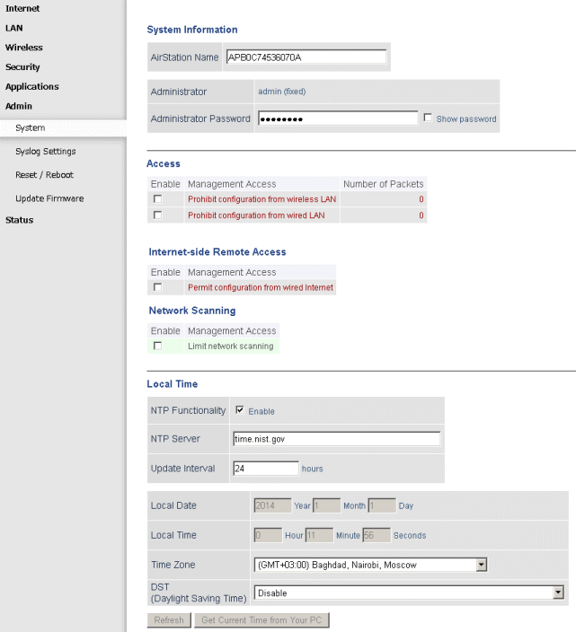Open the Admin menu section
This screenshot has height=632, width=576.
pos(19,106)
